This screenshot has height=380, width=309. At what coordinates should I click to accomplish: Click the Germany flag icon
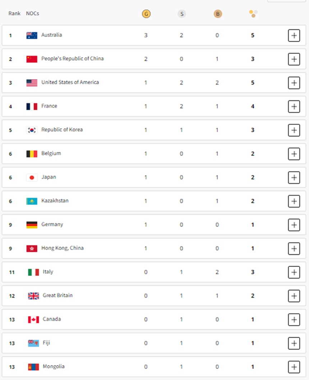coord(32,224)
